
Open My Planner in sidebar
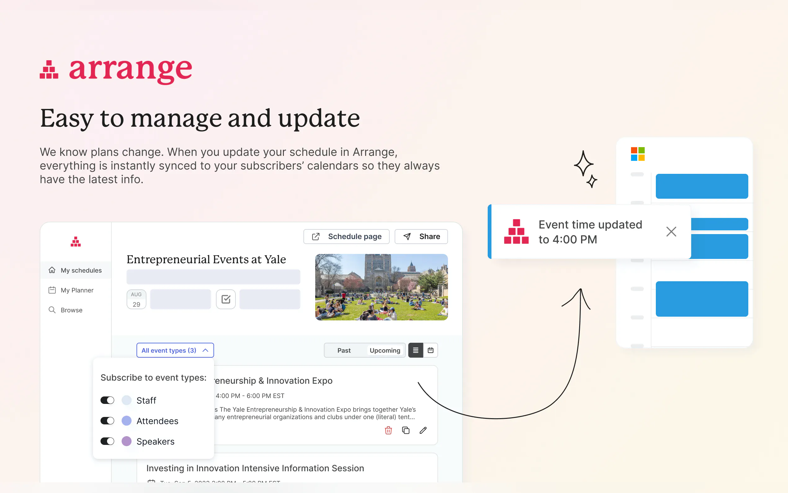[77, 290]
